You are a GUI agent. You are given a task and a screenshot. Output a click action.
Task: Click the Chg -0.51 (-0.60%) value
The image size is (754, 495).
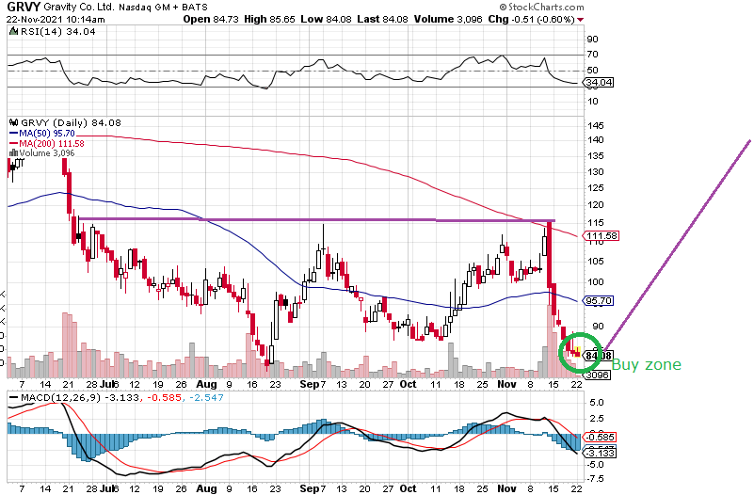[531, 19]
